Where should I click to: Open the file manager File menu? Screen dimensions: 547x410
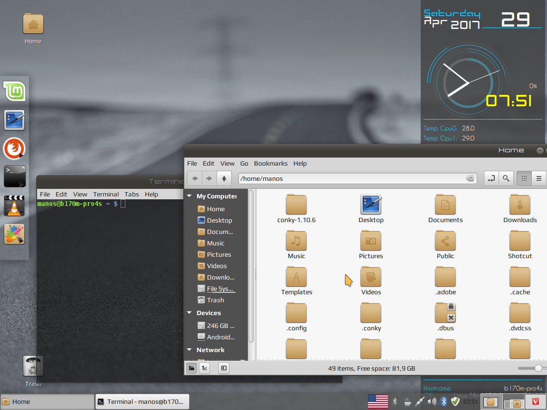192,164
